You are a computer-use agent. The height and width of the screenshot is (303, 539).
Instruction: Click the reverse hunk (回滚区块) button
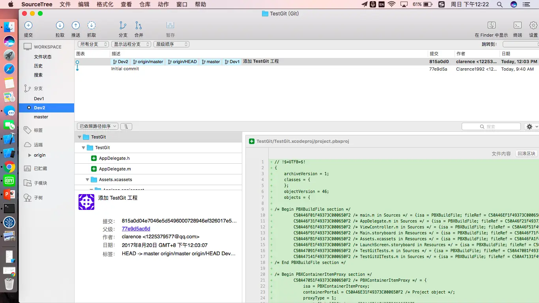527,153
